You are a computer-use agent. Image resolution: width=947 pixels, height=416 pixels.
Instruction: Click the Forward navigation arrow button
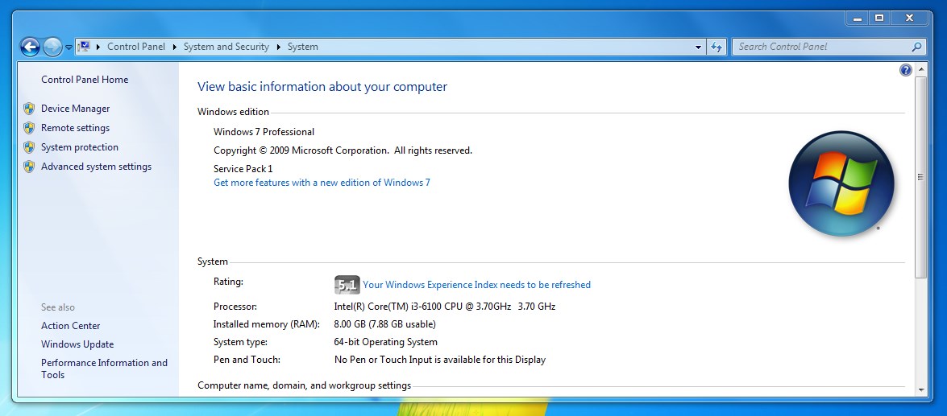coord(52,47)
